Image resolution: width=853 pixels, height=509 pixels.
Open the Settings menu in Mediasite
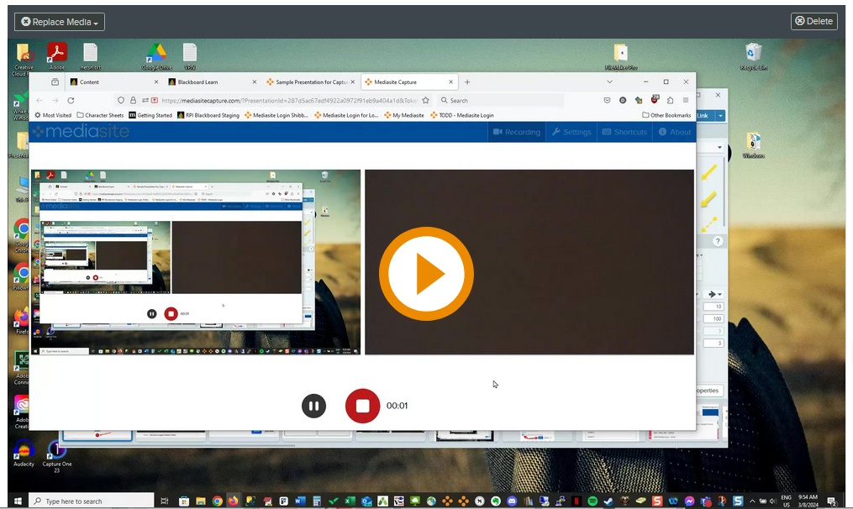pyautogui.click(x=571, y=132)
